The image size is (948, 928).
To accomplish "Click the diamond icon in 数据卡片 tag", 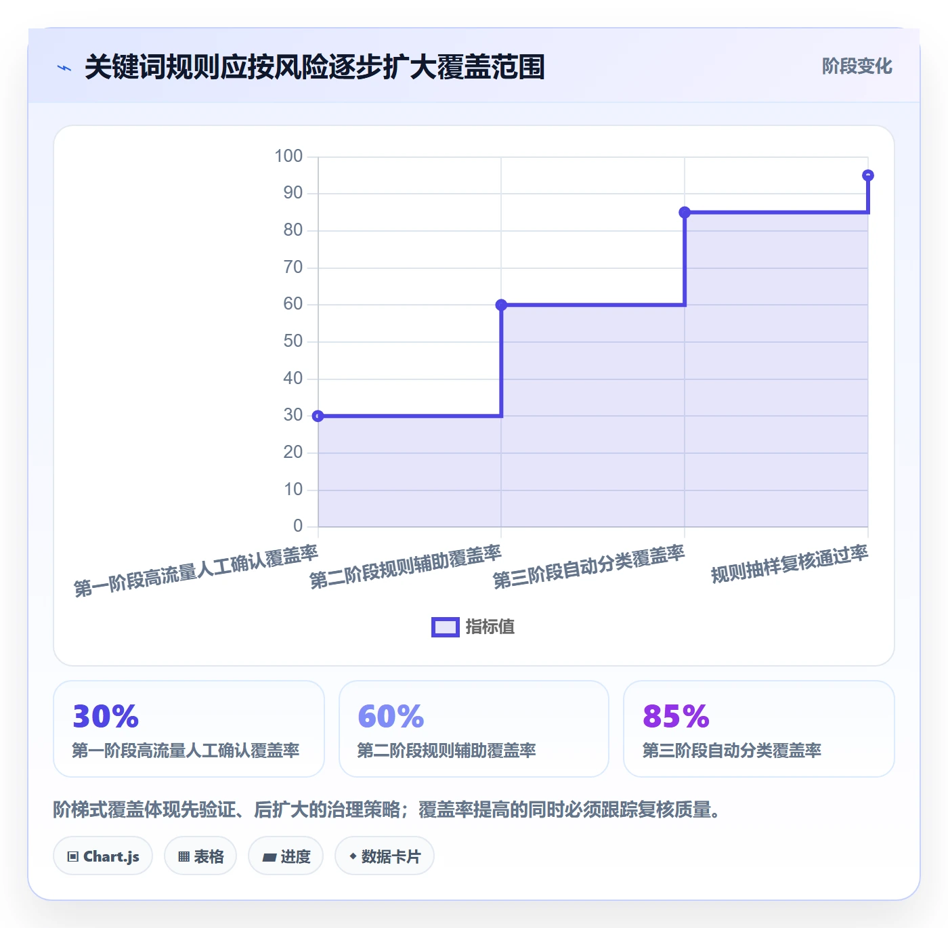I will click(353, 856).
